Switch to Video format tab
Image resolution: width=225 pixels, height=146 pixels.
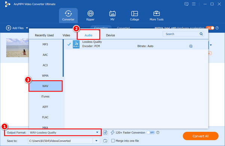[66, 35]
